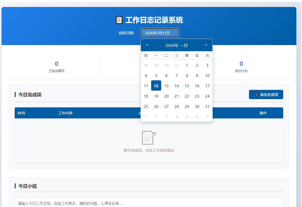The height and width of the screenshot is (207, 302).
Task: Select grayed-out date 28 from previous month
Action: tap(146, 65)
